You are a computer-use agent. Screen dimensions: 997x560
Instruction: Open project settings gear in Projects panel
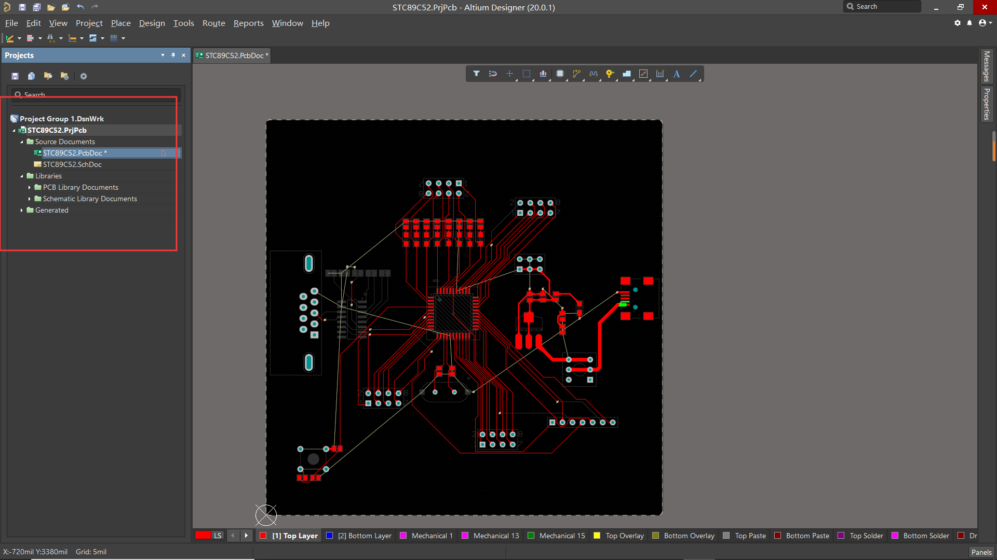pyautogui.click(x=83, y=76)
